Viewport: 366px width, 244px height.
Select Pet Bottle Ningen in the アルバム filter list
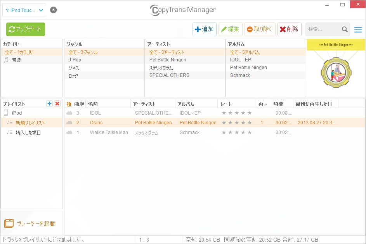coord(266,68)
